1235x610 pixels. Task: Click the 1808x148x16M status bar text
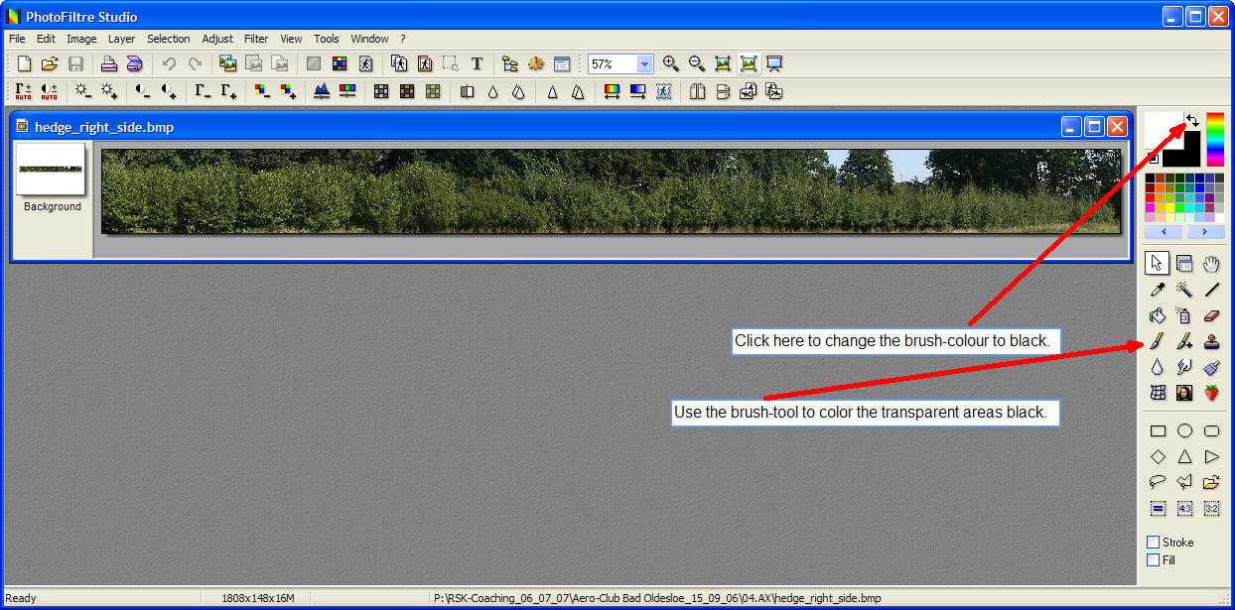pyautogui.click(x=257, y=598)
